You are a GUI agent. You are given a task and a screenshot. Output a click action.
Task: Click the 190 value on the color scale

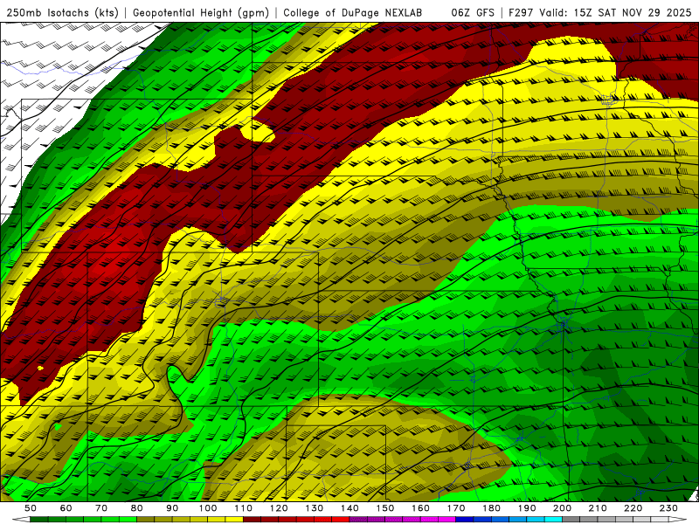(527, 508)
